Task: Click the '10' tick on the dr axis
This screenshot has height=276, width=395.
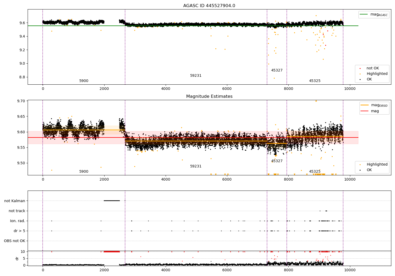Action: tap(23, 252)
